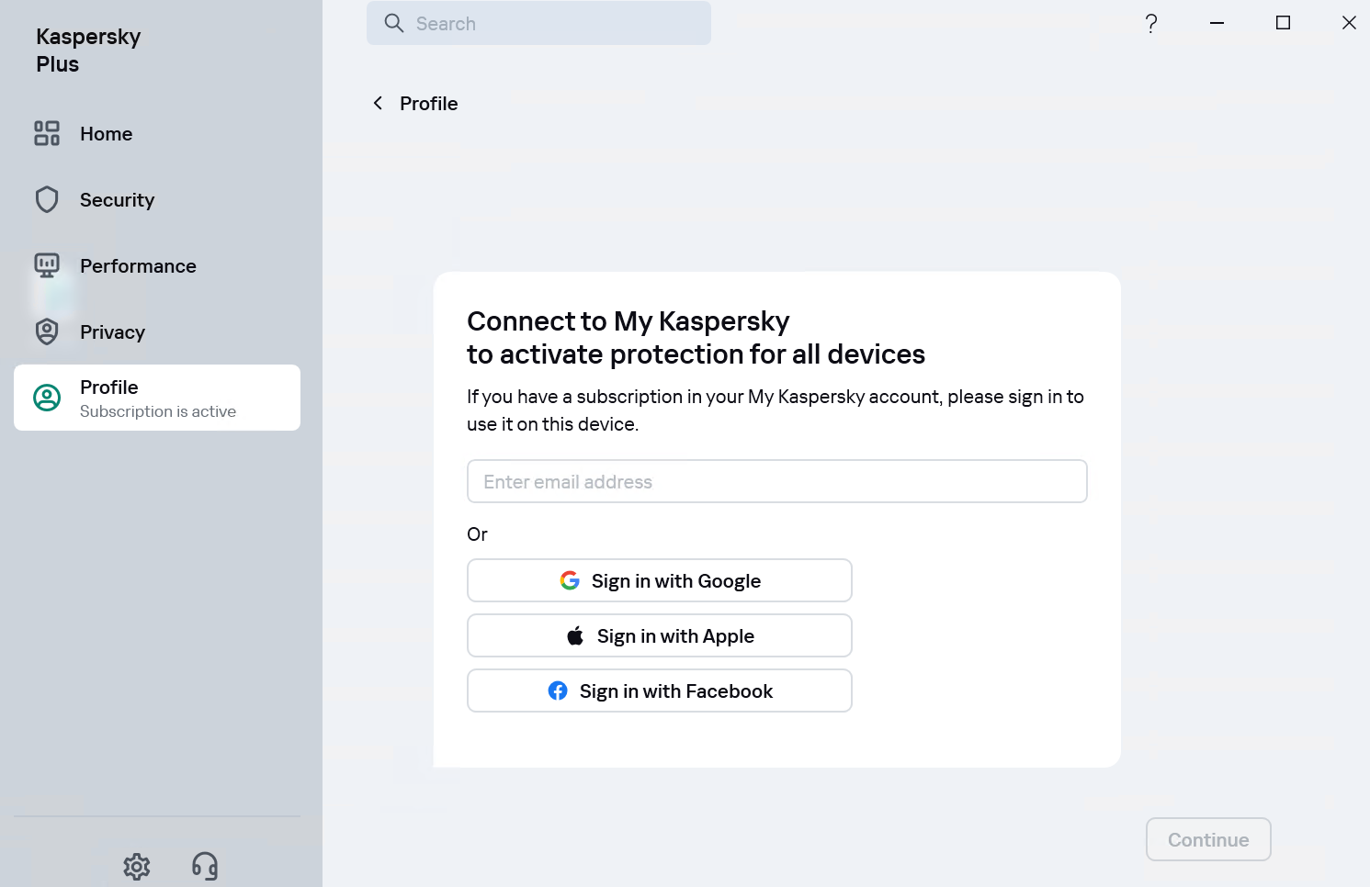Click the Google logo icon
1370x887 pixels.
(570, 580)
